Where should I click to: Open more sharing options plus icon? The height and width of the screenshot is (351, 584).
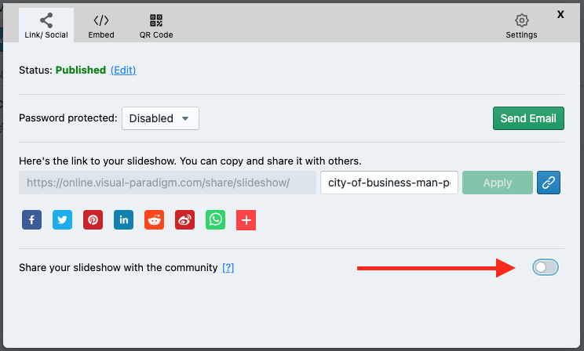coord(246,220)
